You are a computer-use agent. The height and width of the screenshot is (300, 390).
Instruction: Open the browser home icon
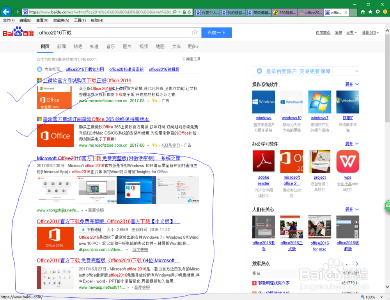[363, 12]
